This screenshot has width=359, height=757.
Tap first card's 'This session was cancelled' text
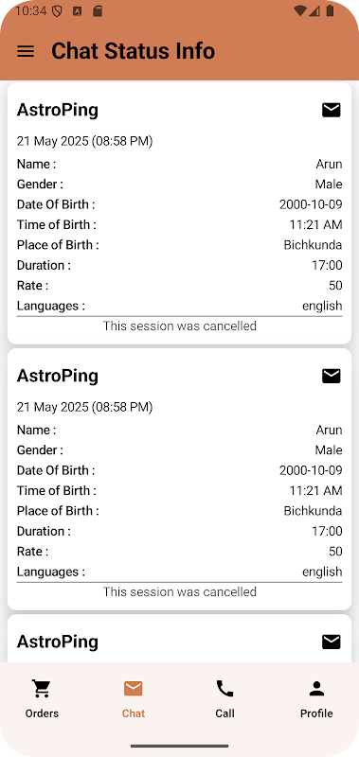[180, 326]
